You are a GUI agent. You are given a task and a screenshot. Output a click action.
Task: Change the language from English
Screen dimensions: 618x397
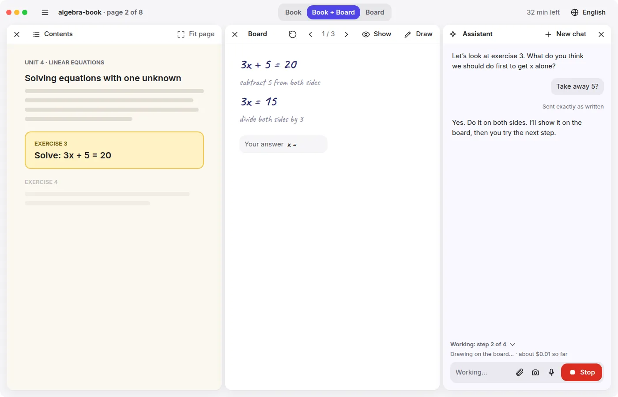pyautogui.click(x=588, y=12)
